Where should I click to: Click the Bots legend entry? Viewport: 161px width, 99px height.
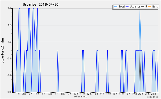point(153,6)
